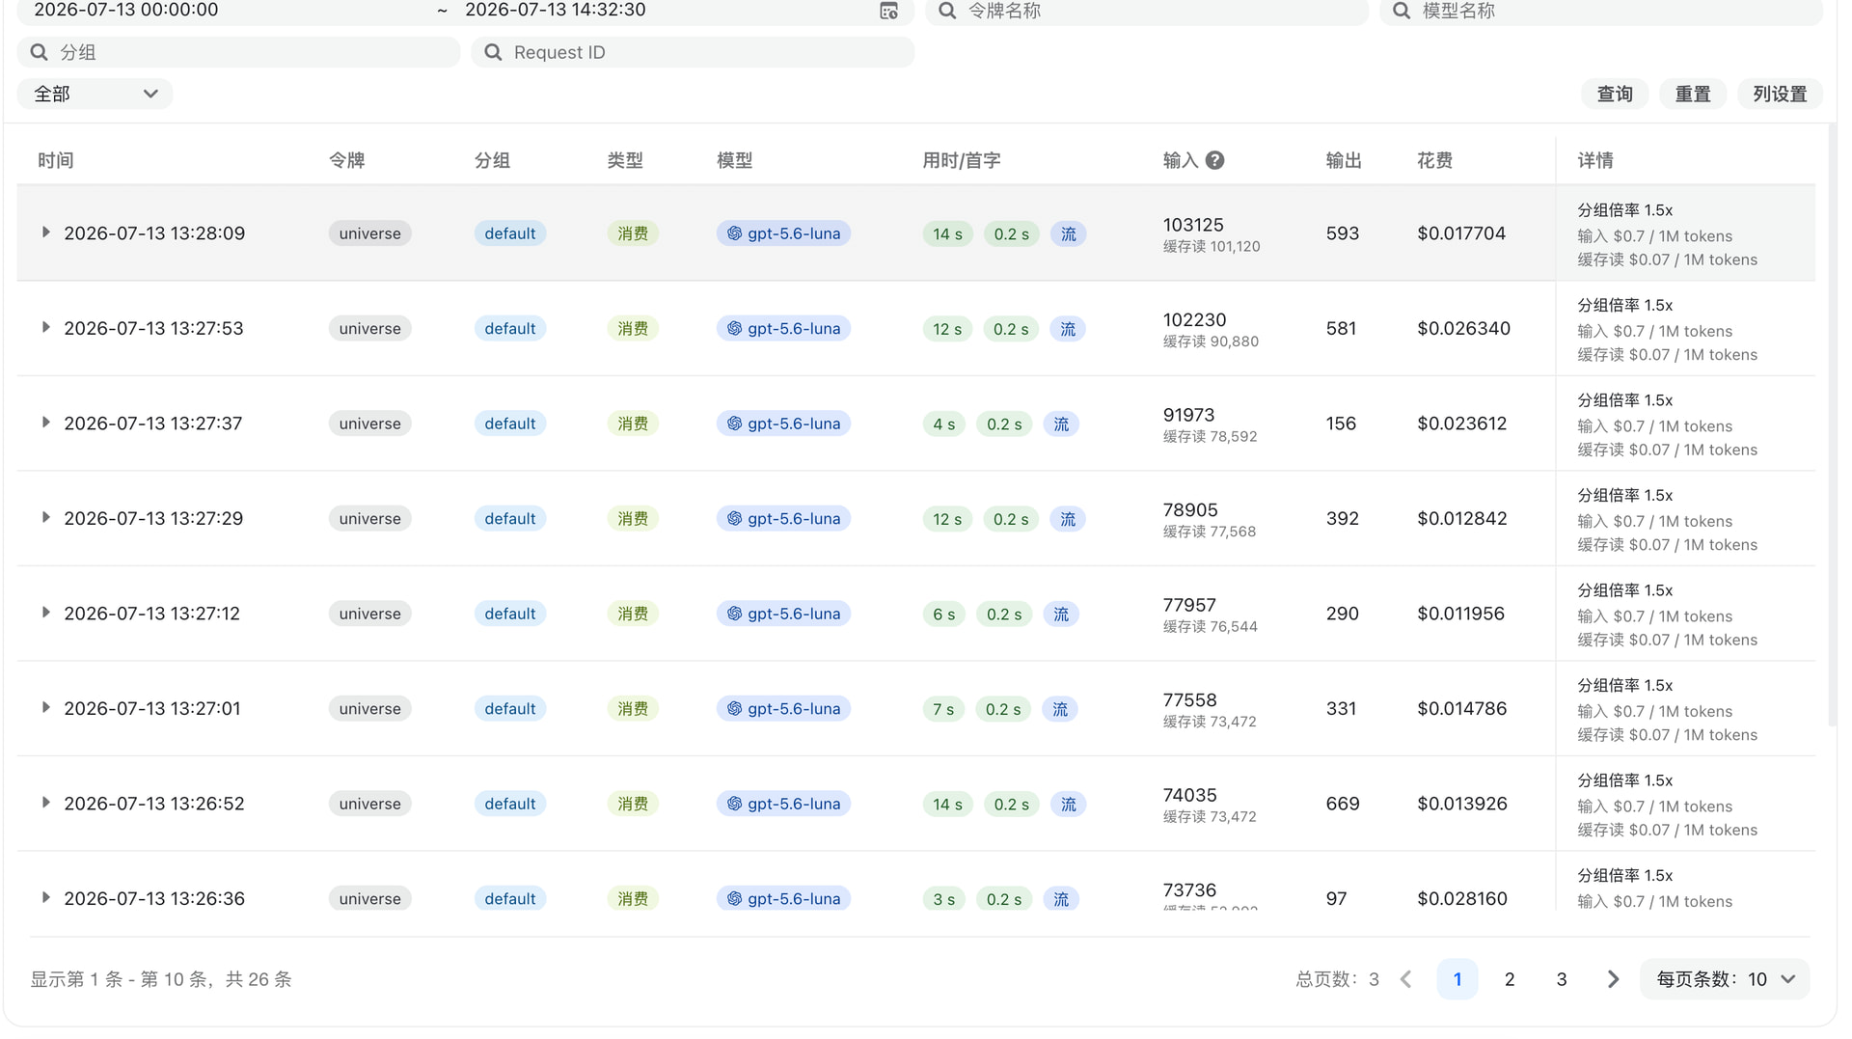Click the stream tag in 13:27:12 row
Screen dimensions: 1852x1039
coord(1061,615)
